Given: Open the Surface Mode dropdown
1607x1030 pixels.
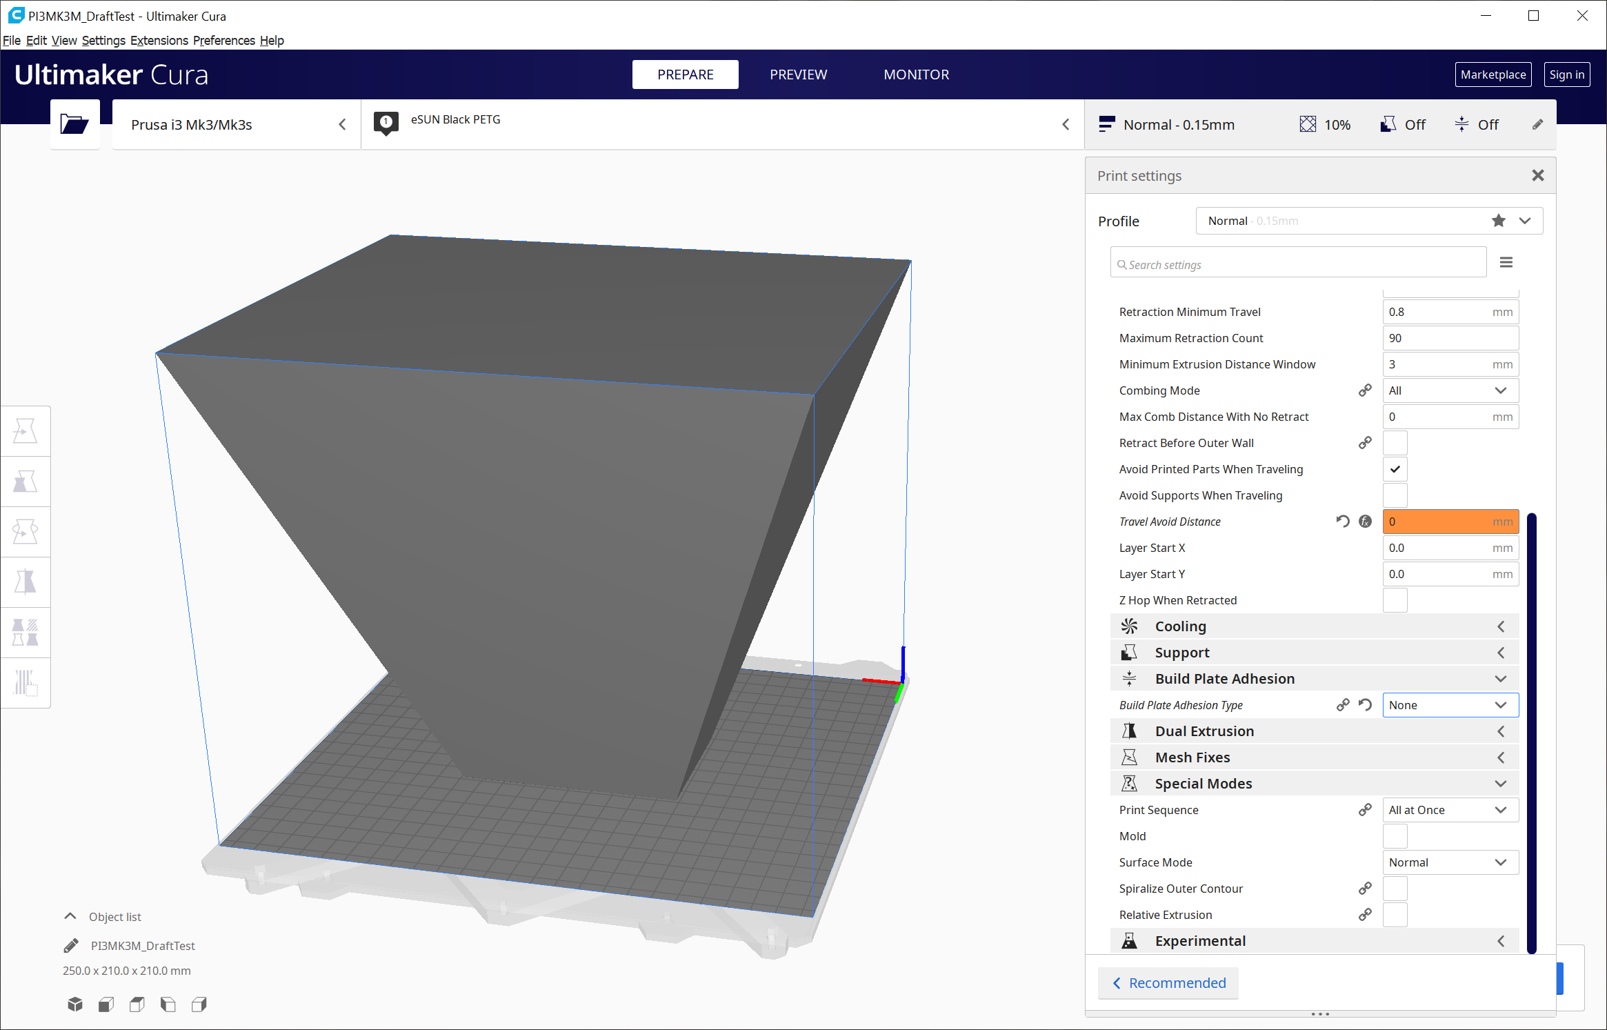Looking at the screenshot, I should coord(1449,862).
